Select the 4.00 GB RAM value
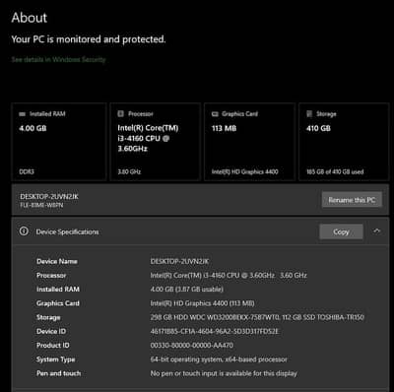The width and height of the screenshot is (394, 392). coord(33,128)
